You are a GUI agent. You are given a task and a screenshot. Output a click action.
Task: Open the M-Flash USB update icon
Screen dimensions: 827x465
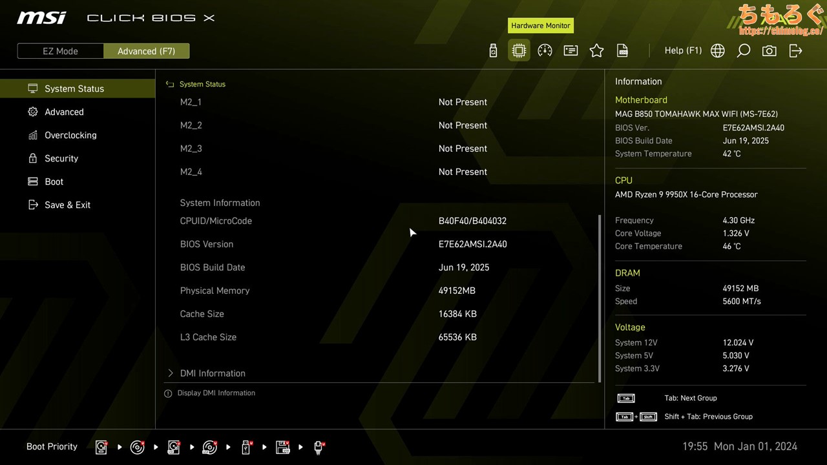point(493,50)
